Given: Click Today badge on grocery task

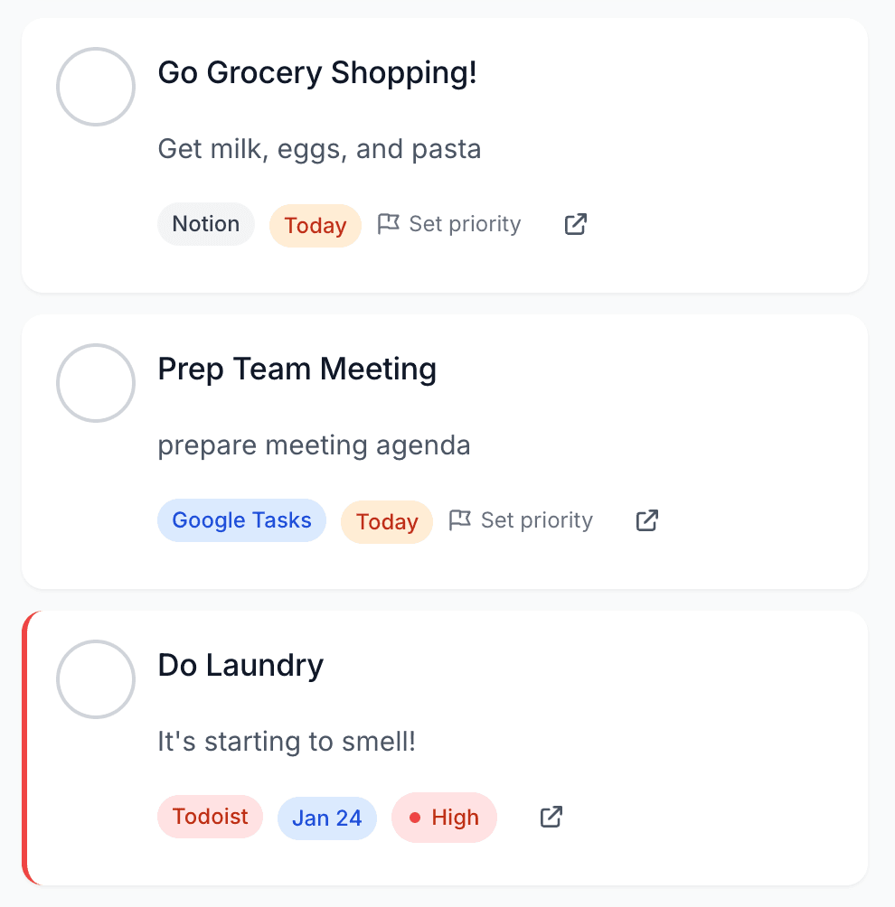Looking at the screenshot, I should 315,225.
